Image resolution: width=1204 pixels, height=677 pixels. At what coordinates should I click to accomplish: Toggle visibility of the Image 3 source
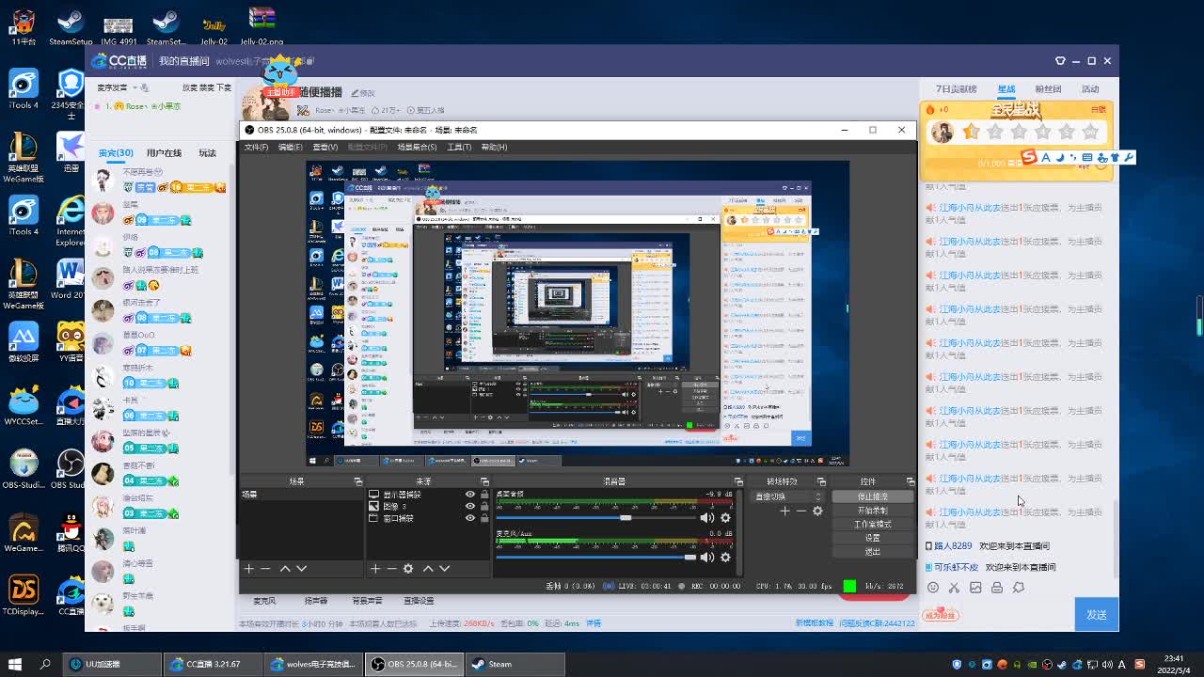(x=470, y=506)
